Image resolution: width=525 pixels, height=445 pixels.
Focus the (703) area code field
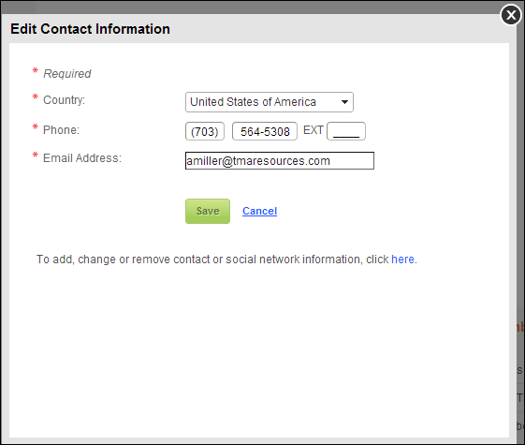pos(205,131)
